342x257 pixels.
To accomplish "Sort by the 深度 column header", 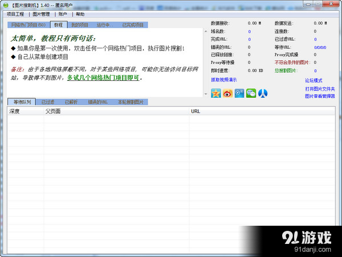I will tap(26, 111).
